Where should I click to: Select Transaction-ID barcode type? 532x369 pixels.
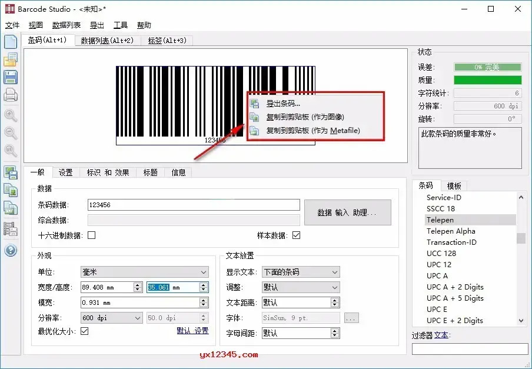coord(451,242)
